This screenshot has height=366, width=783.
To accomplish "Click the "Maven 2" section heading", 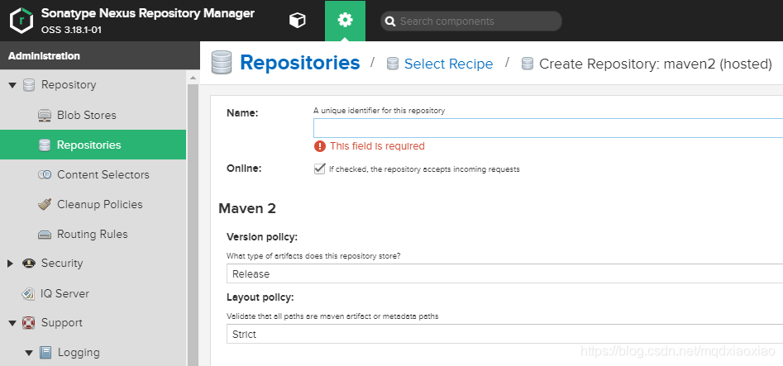I will tap(247, 208).
